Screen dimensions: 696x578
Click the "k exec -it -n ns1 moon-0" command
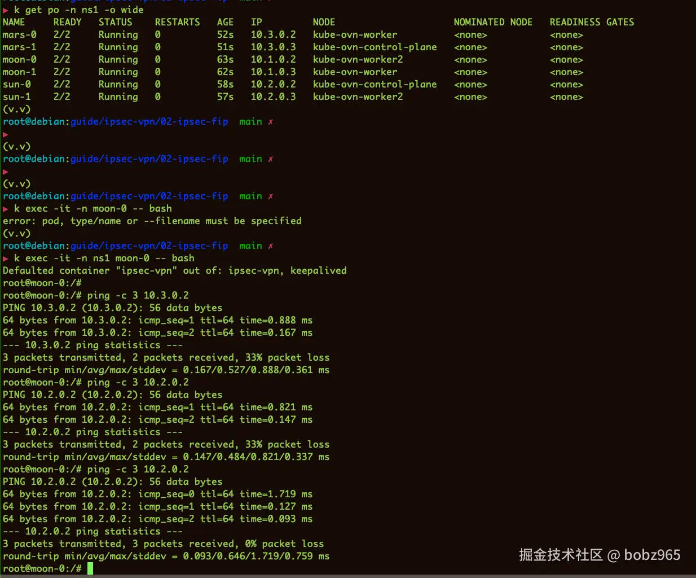(x=104, y=258)
